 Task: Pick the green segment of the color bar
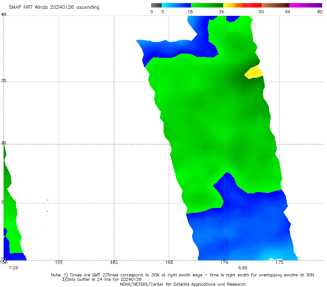[x=207, y=5]
